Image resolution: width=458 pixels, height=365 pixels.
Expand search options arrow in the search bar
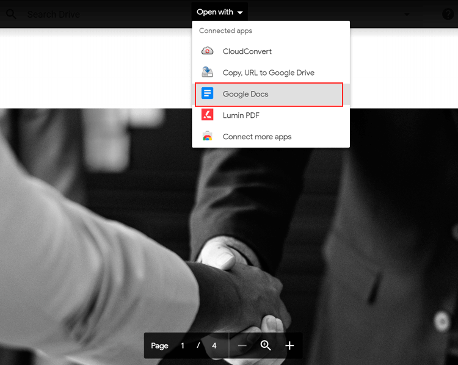pyautogui.click(x=407, y=14)
